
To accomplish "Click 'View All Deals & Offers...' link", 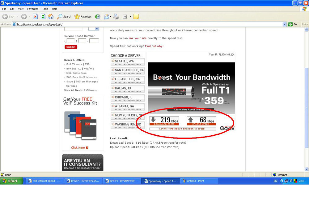I will (81, 90).
